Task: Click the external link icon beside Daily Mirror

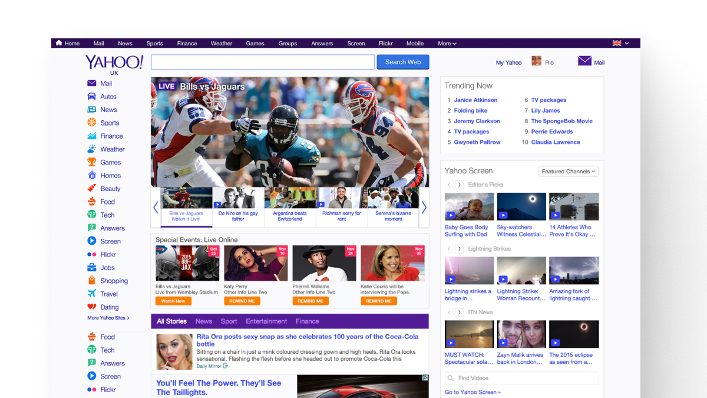Action: [x=226, y=366]
